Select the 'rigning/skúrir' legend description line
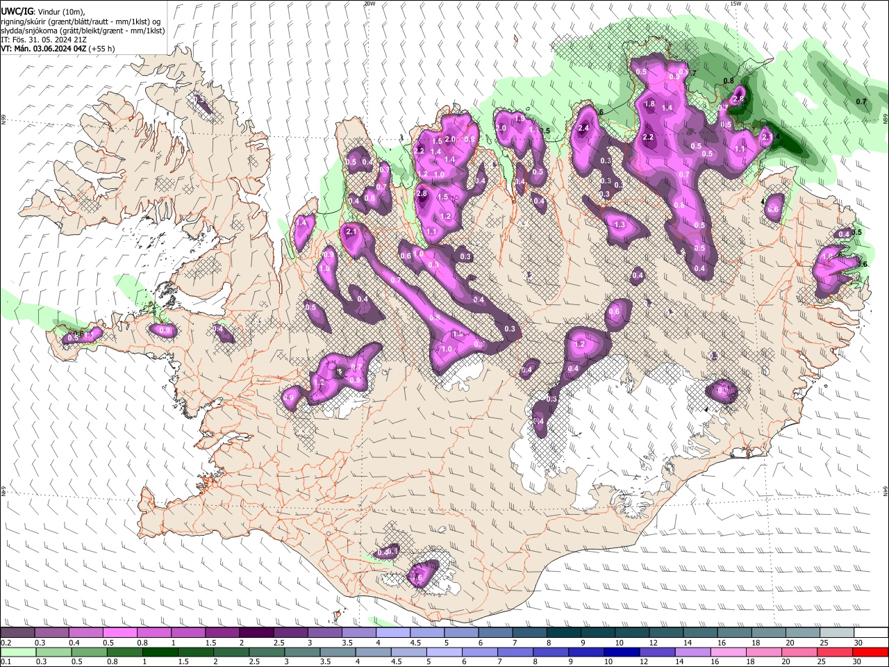 [x=81, y=22]
